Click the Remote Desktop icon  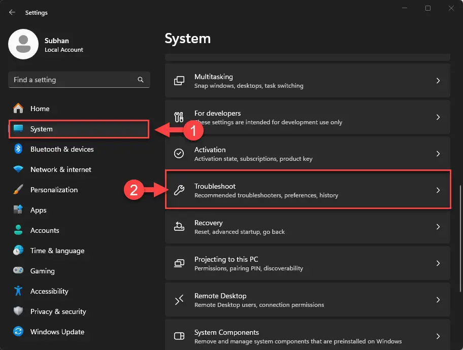click(x=179, y=300)
